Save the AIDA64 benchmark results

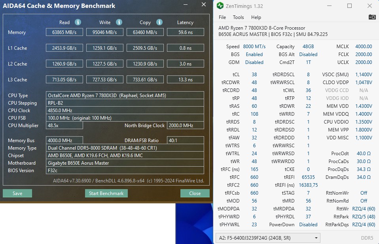pos(17,193)
